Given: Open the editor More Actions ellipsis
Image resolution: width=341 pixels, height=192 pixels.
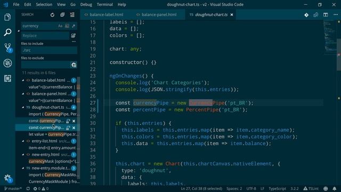Looking at the screenshot, I should (336, 14).
